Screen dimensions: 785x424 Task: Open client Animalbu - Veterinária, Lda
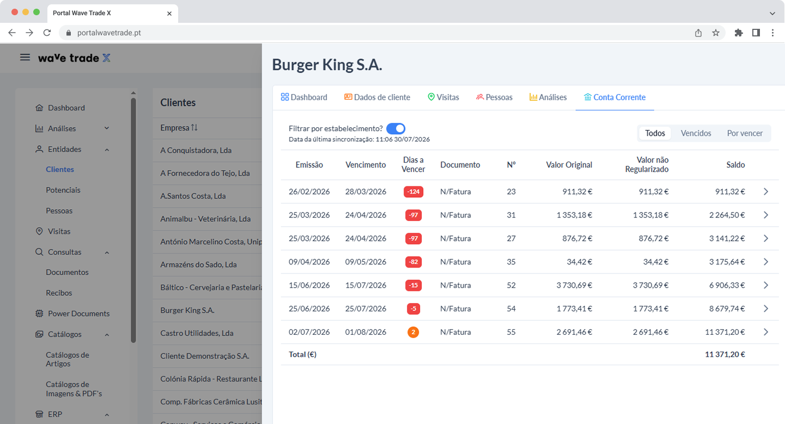point(205,219)
